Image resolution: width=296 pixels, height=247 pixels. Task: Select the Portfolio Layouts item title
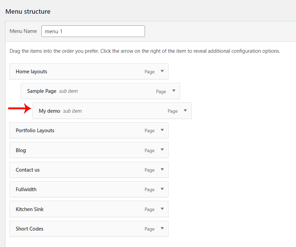coord(35,131)
